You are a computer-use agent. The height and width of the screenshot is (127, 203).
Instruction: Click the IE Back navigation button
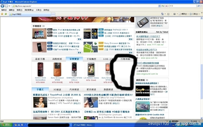[x=3, y=6]
